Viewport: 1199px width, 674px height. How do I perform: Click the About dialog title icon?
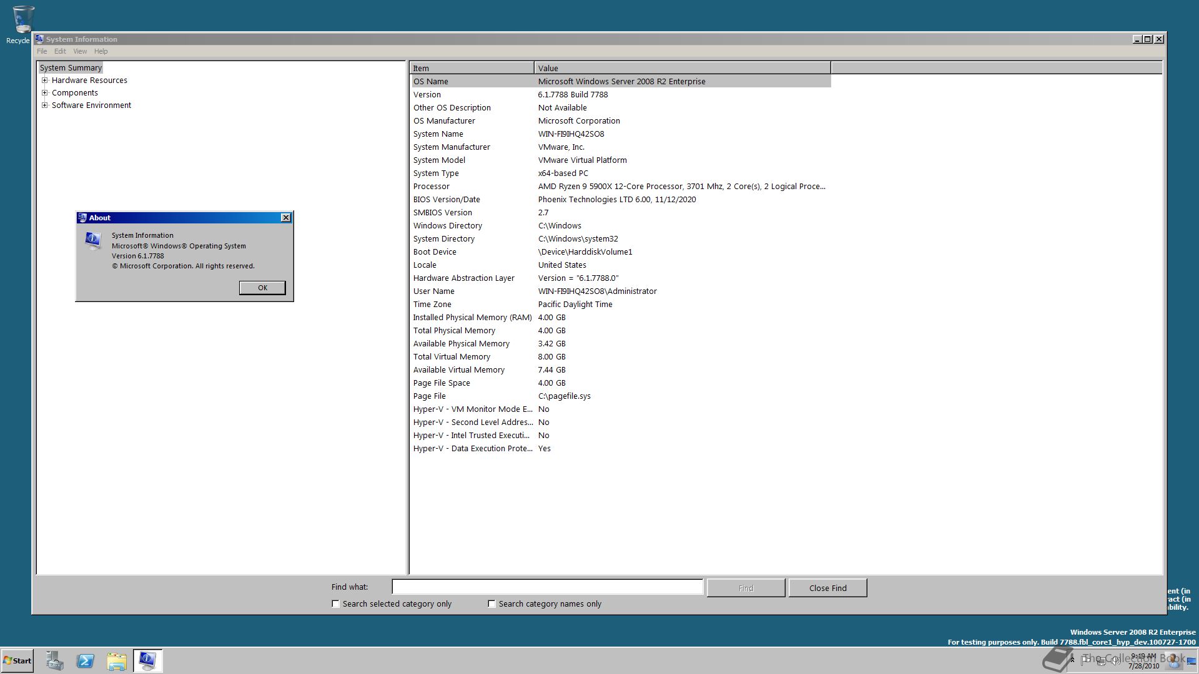(x=82, y=218)
